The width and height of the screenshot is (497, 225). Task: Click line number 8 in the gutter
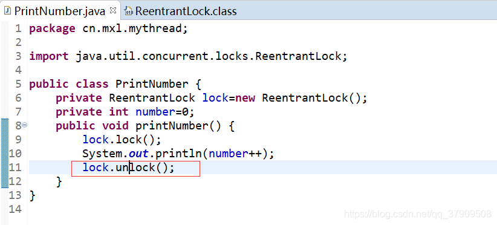click(18, 126)
